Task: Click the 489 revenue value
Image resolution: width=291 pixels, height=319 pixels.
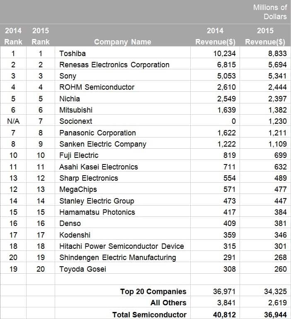Action: (x=281, y=178)
